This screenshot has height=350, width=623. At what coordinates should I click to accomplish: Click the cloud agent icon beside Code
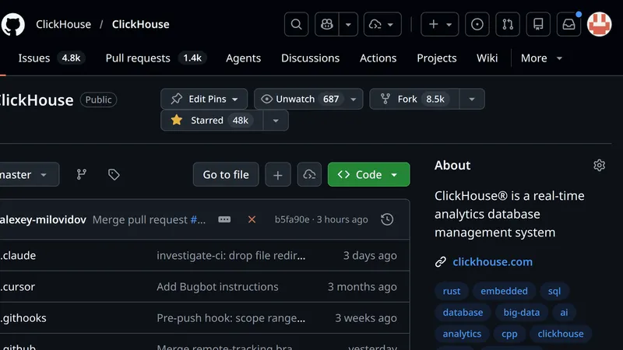click(x=309, y=174)
